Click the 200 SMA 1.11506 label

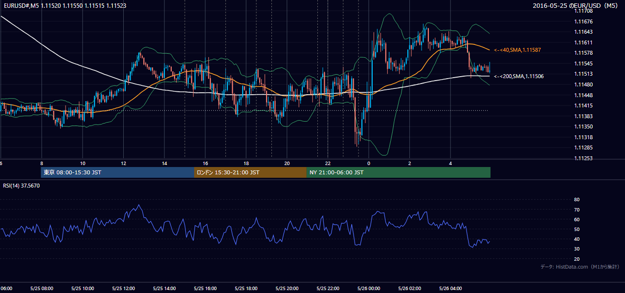click(519, 76)
